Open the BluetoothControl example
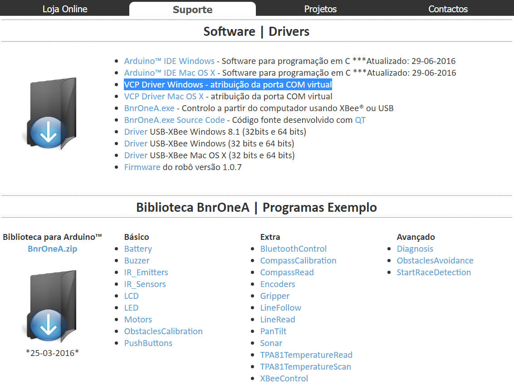 click(x=294, y=249)
